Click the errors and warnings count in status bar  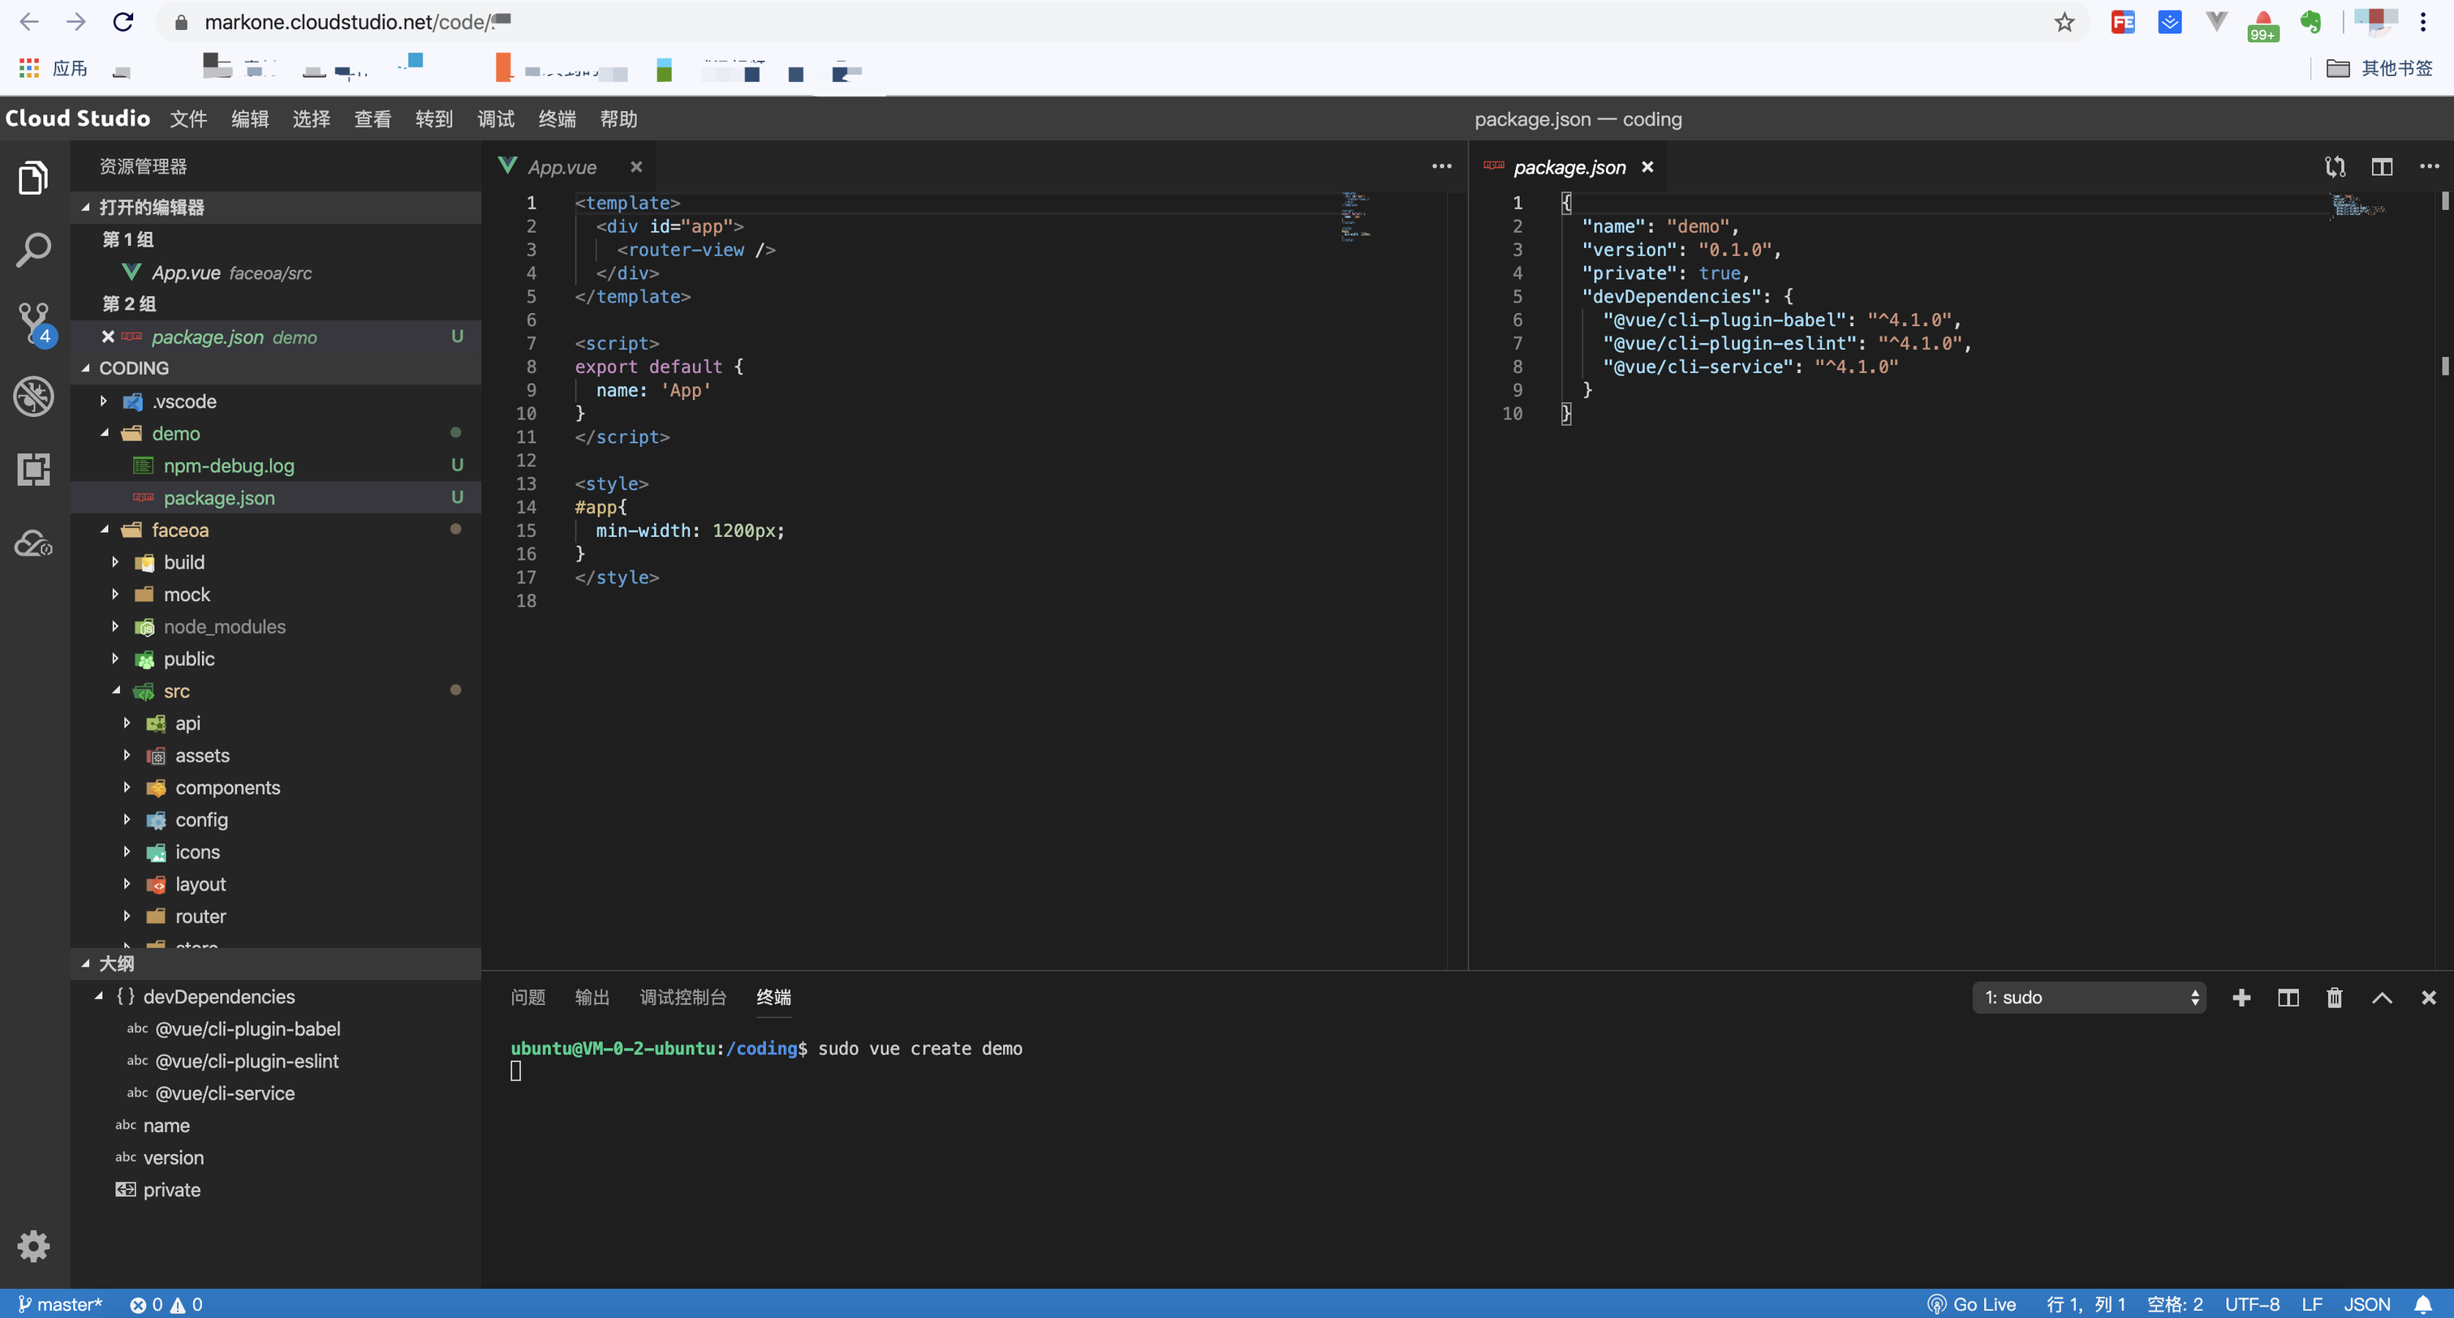tap(166, 1303)
